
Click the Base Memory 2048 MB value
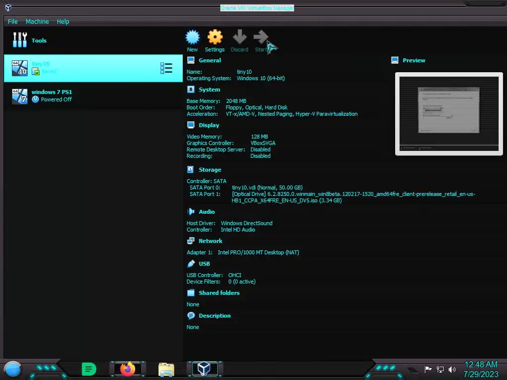(236, 101)
